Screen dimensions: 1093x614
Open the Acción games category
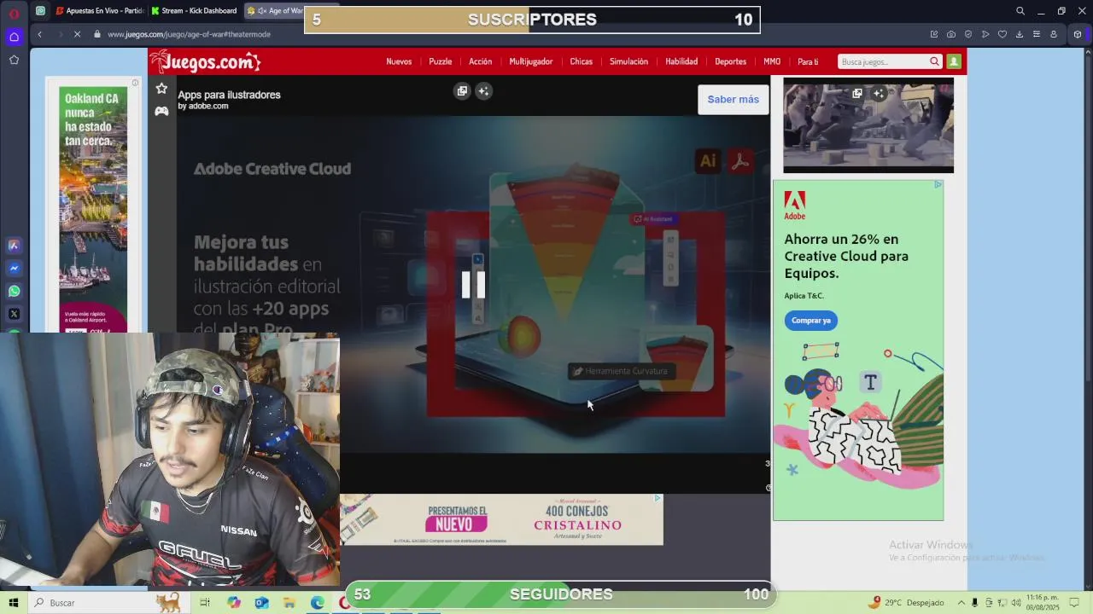[480, 61]
